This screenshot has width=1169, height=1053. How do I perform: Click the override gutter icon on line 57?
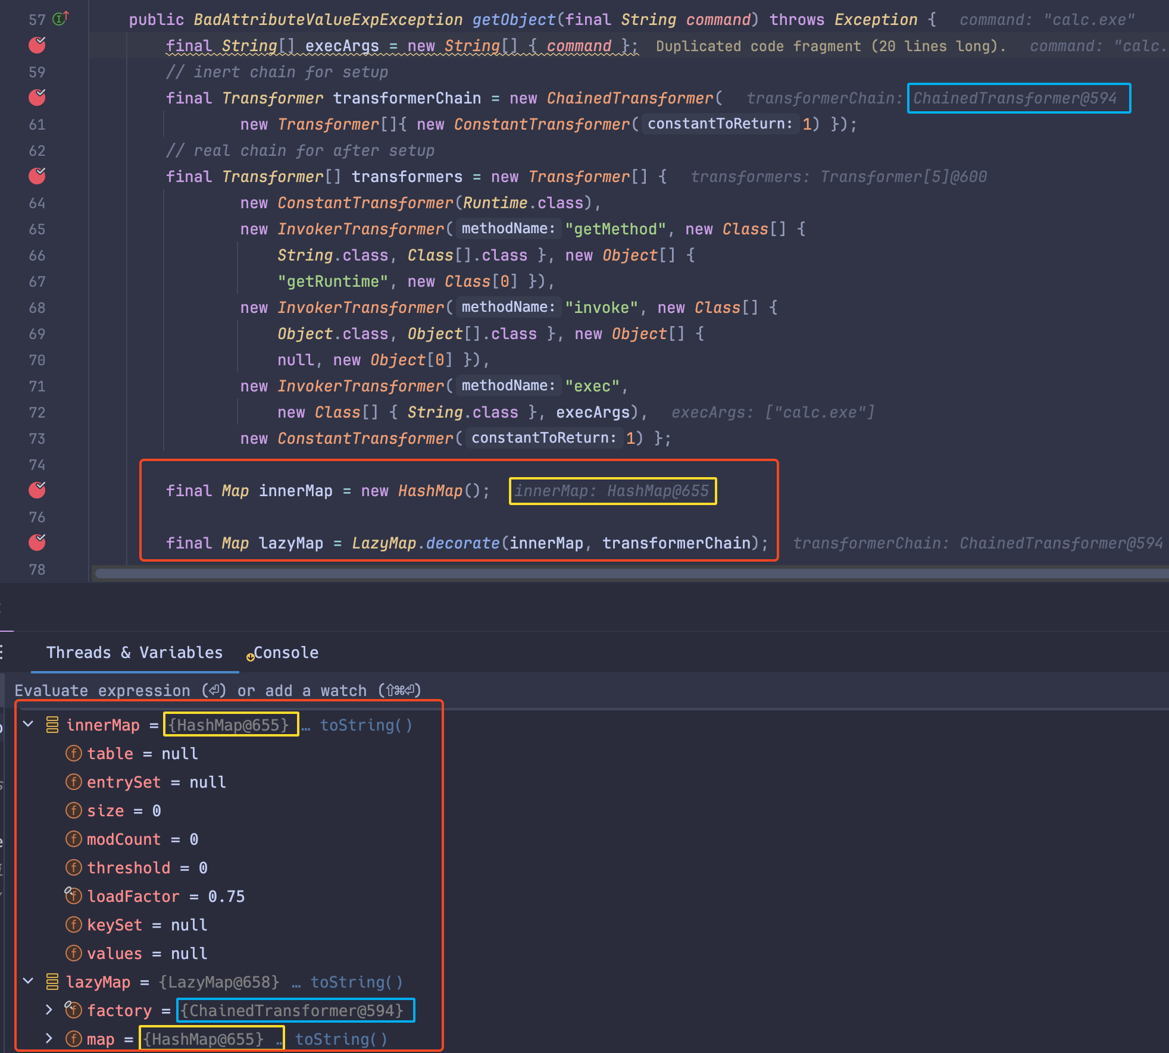point(61,19)
